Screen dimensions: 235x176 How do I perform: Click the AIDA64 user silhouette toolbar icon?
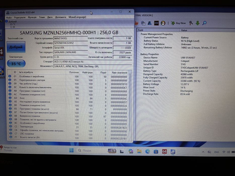pyautogui.click(x=150, y=23)
